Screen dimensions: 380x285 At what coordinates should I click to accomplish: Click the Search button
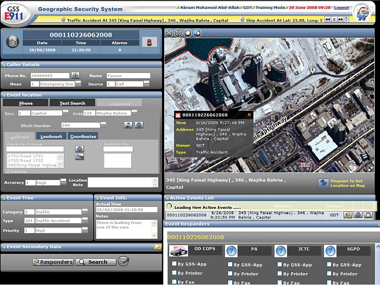coord(96,262)
